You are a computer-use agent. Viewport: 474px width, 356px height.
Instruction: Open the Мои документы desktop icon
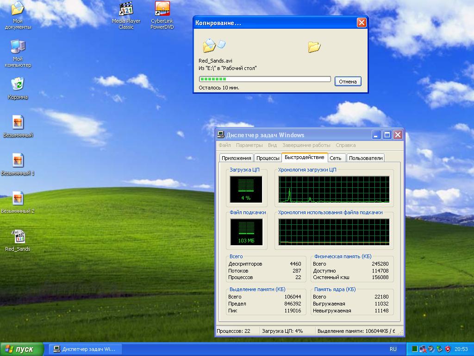pyautogui.click(x=18, y=15)
